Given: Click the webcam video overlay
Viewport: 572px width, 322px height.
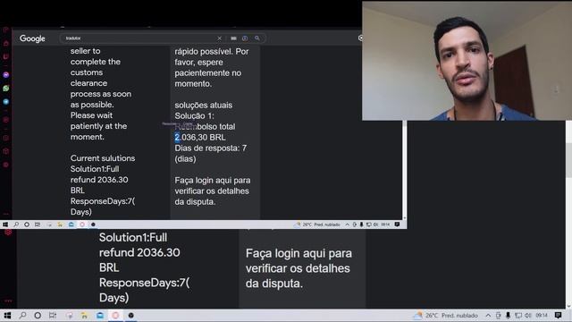Looking at the screenshot, I should click(x=467, y=61).
